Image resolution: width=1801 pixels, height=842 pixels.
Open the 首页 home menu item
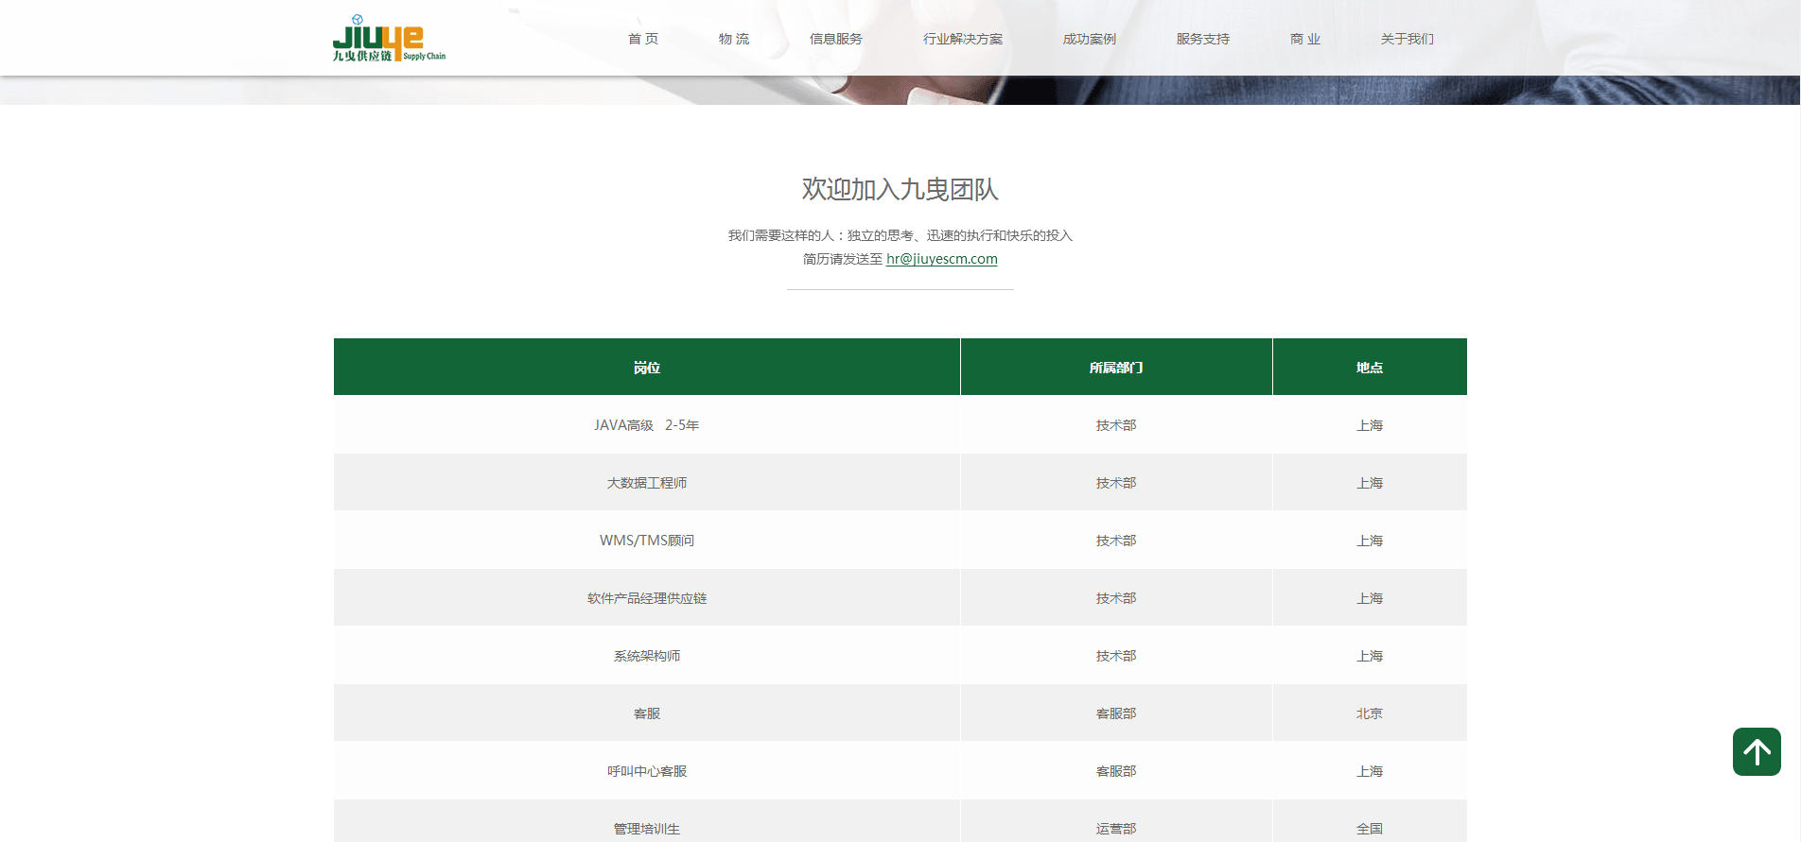click(643, 39)
